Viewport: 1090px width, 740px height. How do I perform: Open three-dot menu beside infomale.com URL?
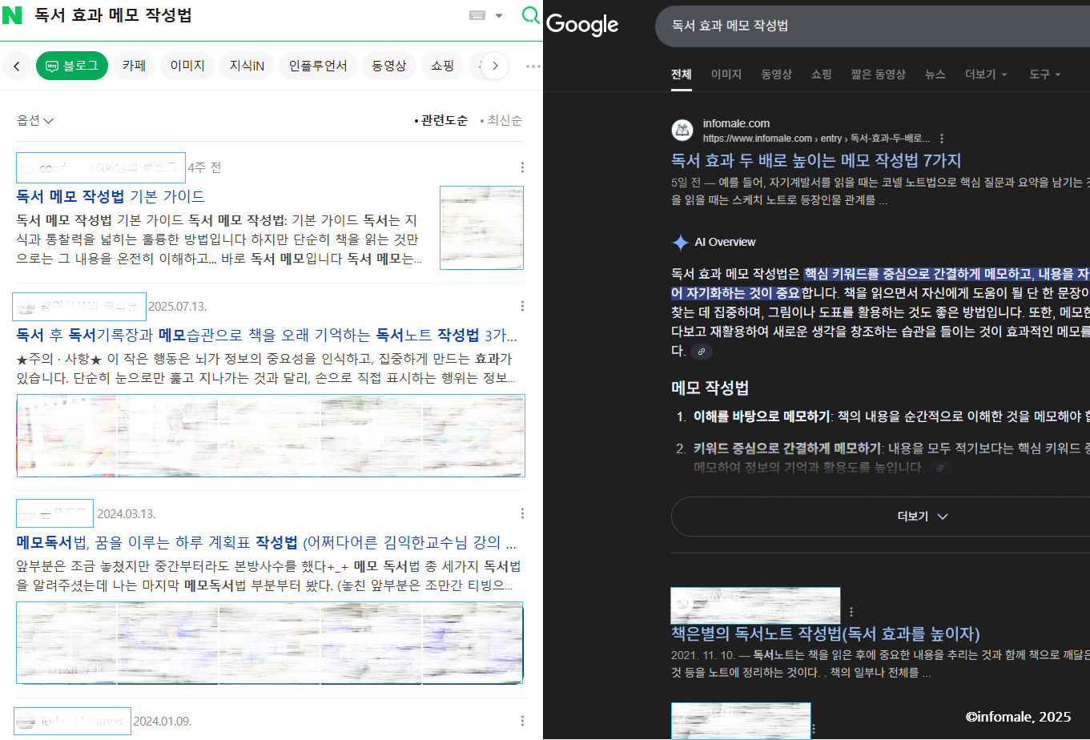942,139
